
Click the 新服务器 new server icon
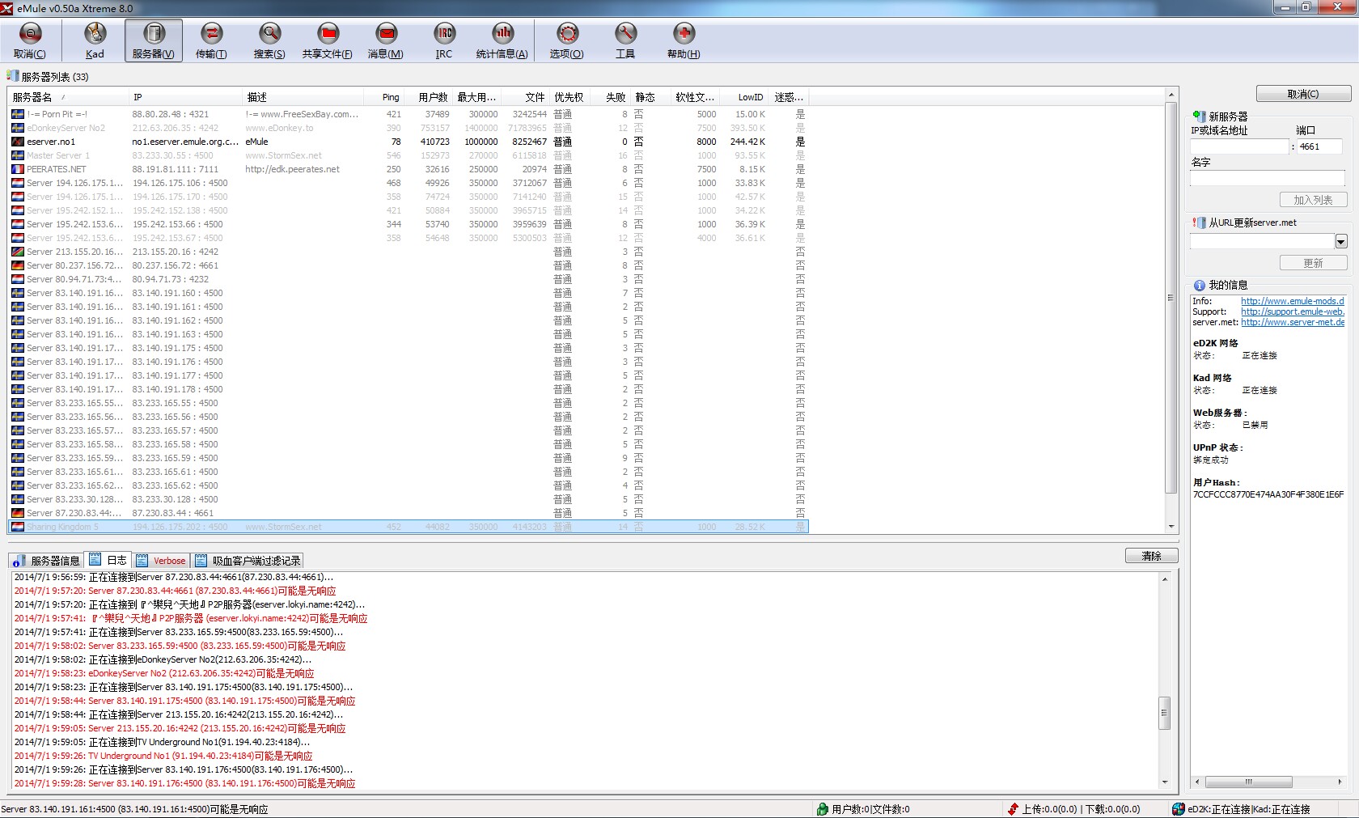1199,117
